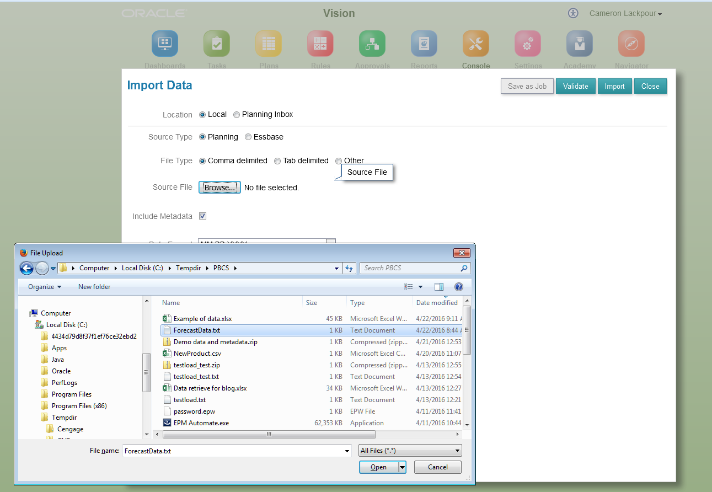The width and height of the screenshot is (712, 492).
Task: Click the Forward arrow in File Upload dialog
Action: (x=42, y=268)
